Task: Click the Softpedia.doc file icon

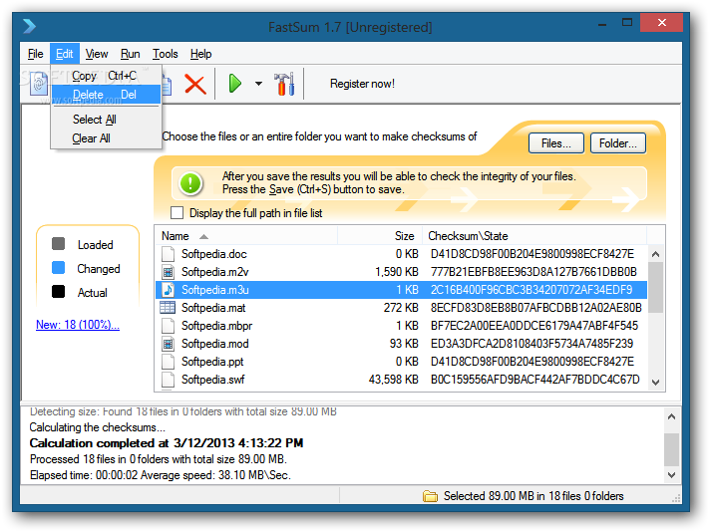Action: pyautogui.click(x=168, y=254)
